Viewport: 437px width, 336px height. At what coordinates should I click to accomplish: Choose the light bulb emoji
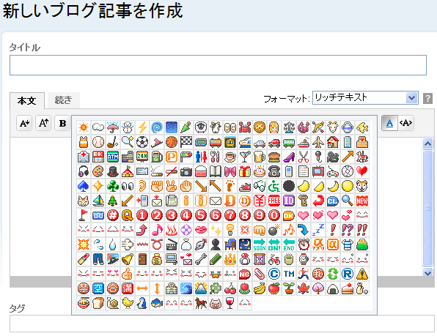pyautogui.click(x=230, y=230)
